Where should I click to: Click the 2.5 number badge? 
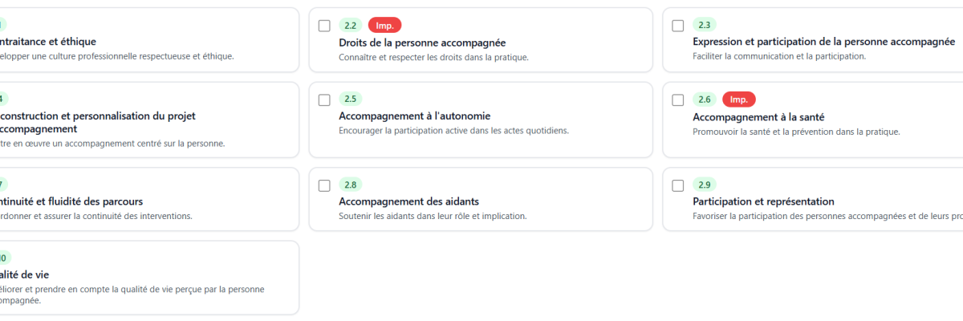[351, 100]
